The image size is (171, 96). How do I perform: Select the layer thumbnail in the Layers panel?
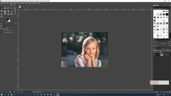pos(161,55)
